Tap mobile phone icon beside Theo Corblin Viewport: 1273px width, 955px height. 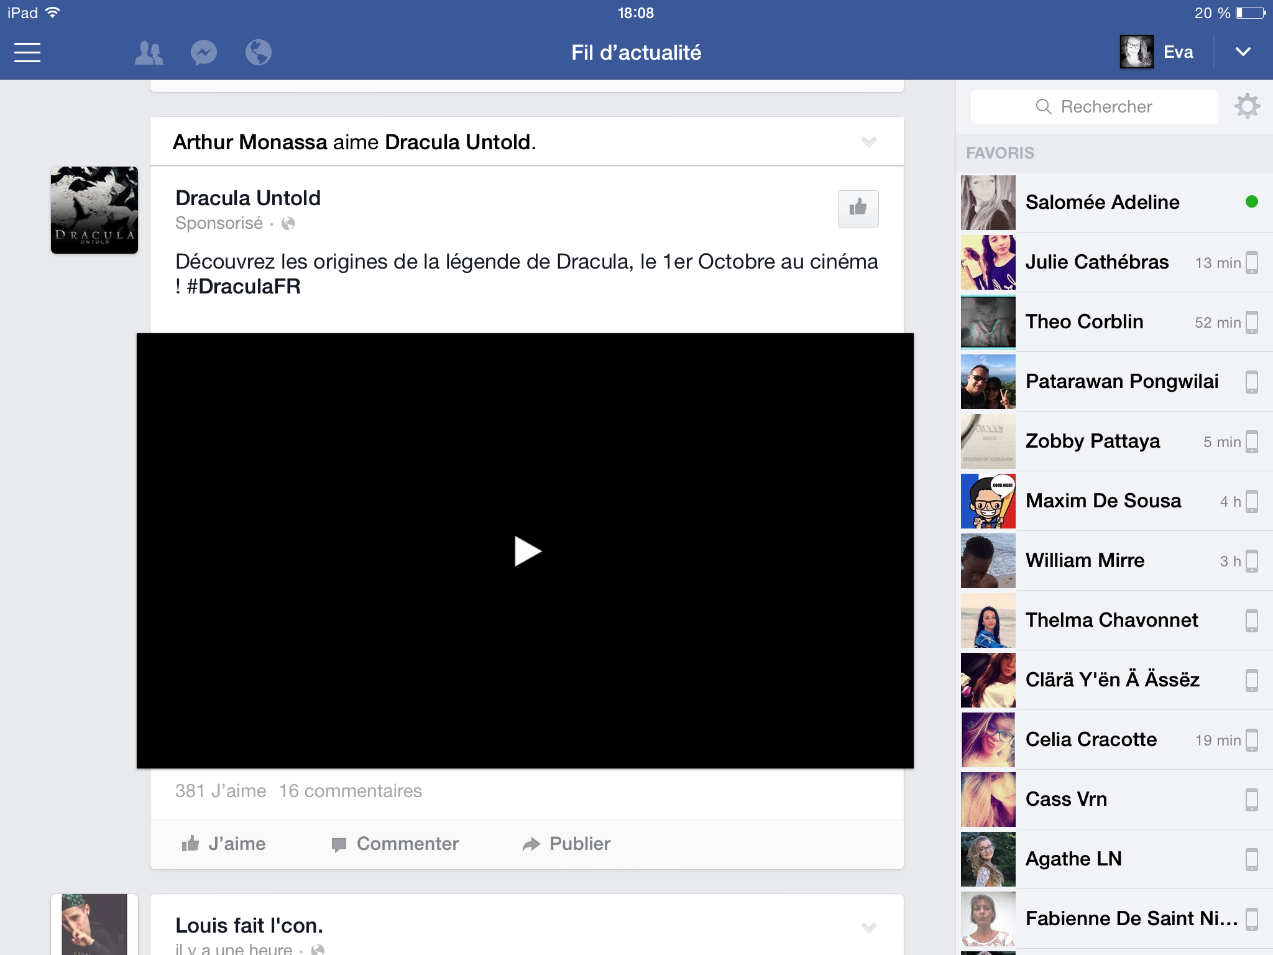(1252, 322)
